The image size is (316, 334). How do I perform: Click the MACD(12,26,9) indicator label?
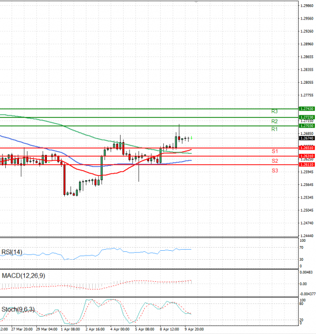(x=23, y=276)
